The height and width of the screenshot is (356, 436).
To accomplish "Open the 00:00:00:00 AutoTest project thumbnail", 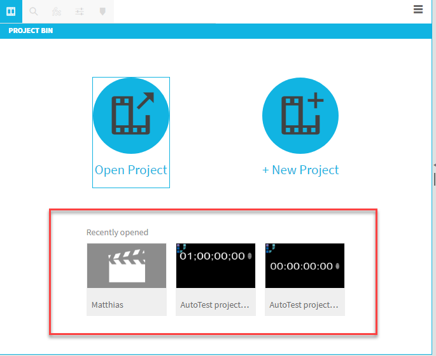I will pos(305,266).
